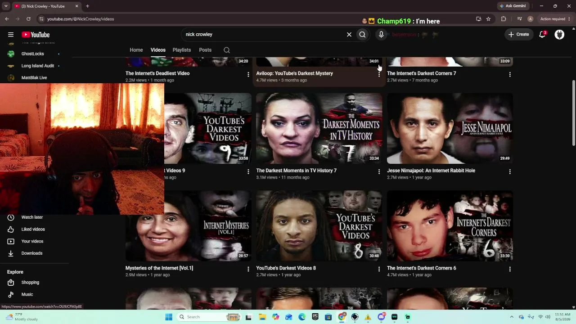Close the Nick Crowley YouTube tab
This screenshot has width=576, height=324.
(76, 6)
